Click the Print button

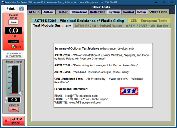pyautogui.click(x=11, y=8)
